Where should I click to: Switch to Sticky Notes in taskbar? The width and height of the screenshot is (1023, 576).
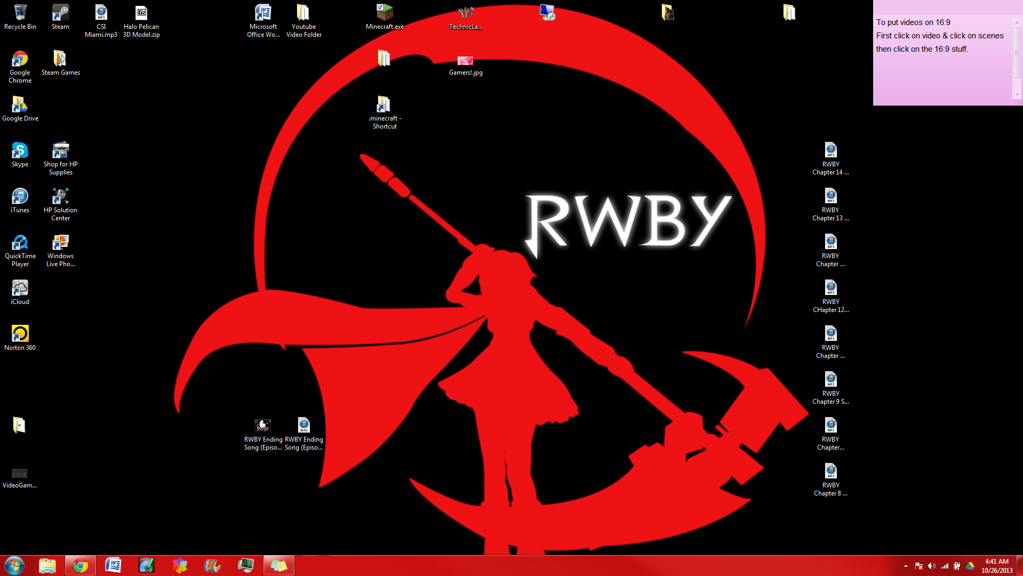pyautogui.click(x=279, y=565)
